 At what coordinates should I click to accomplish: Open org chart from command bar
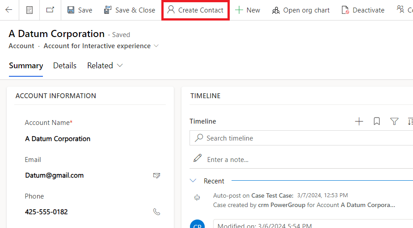(301, 10)
